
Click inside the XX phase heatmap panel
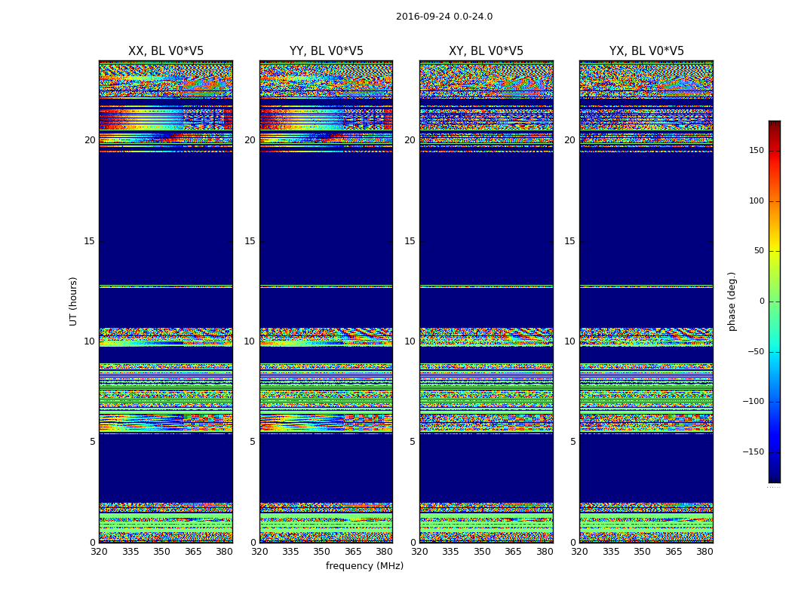click(x=166, y=301)
